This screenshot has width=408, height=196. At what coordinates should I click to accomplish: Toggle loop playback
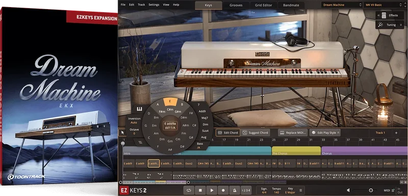pyautogui.click(x=189, y=190)
